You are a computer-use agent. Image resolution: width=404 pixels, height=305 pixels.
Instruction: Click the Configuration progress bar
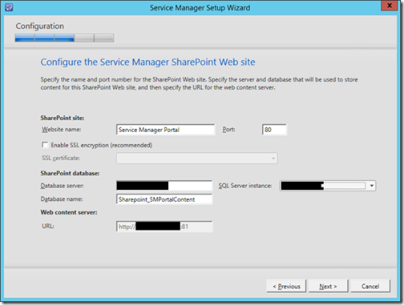pos(64,38)
